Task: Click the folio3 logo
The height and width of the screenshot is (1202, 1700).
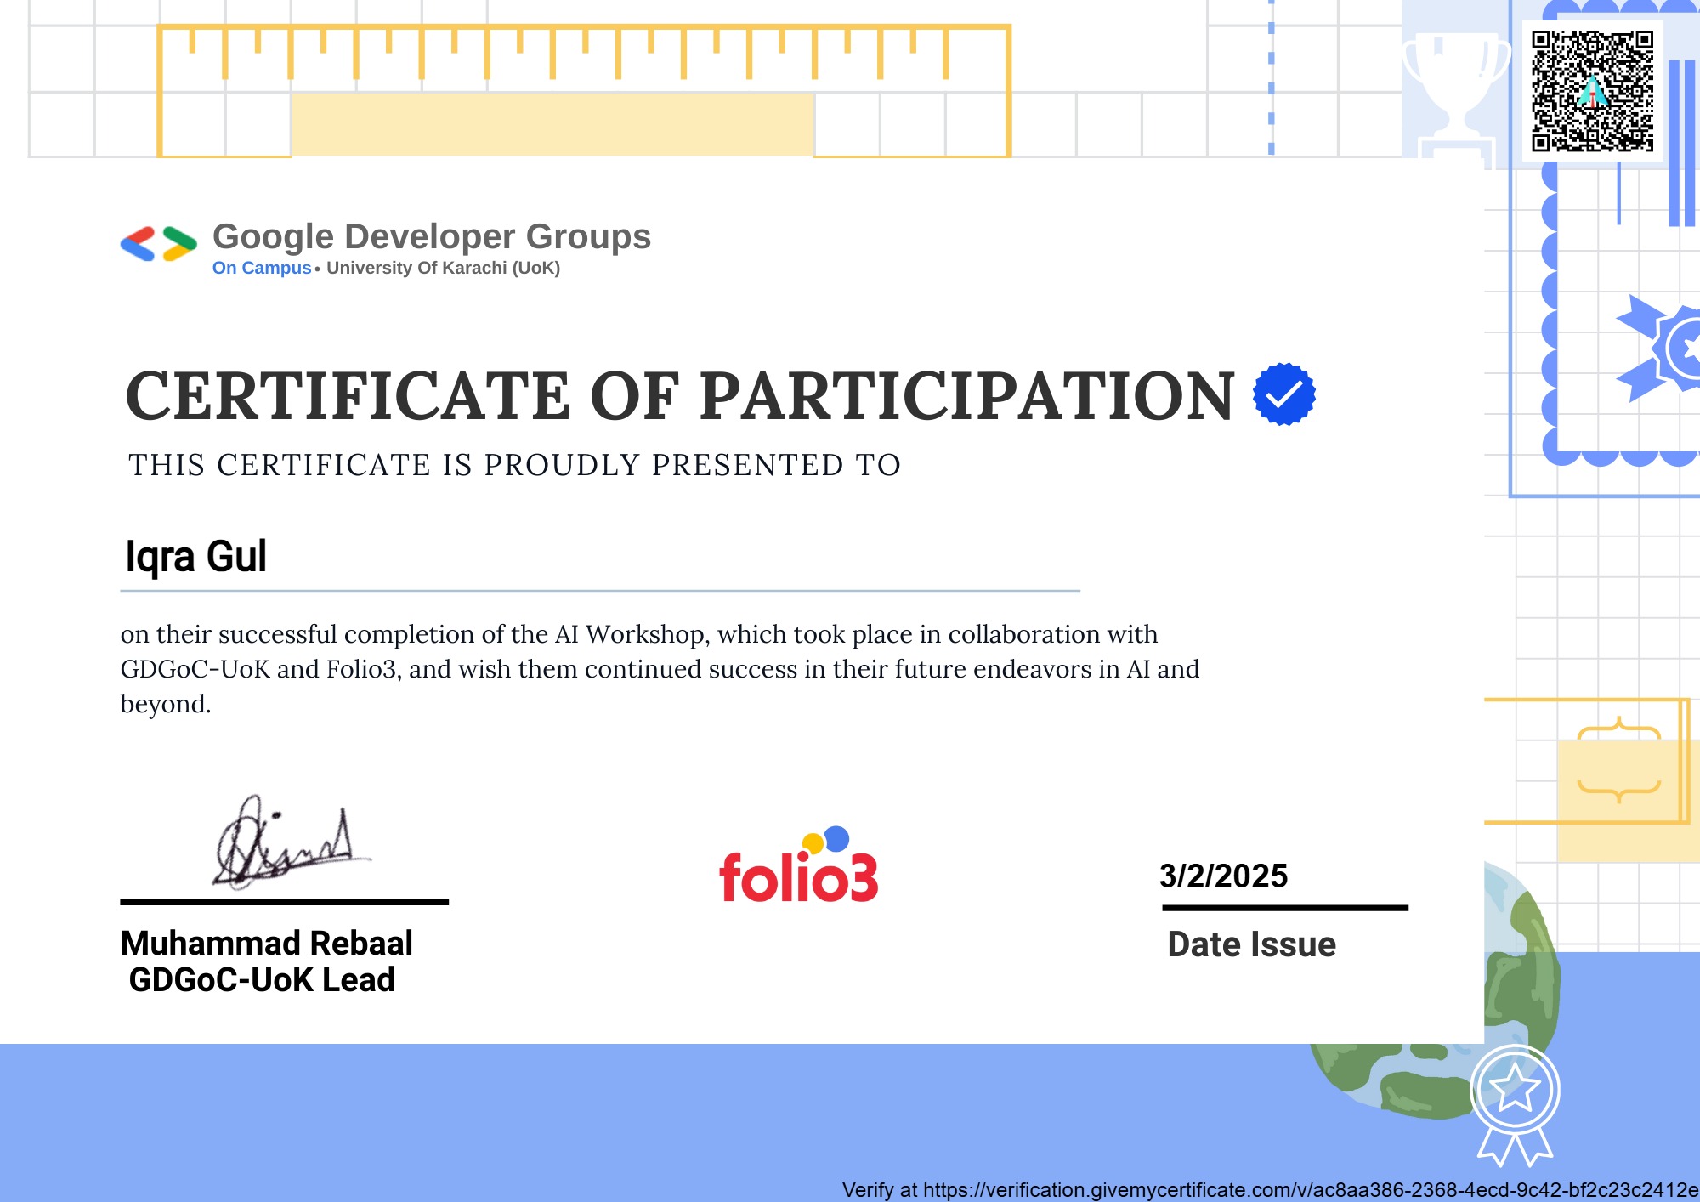Action: 799,865
